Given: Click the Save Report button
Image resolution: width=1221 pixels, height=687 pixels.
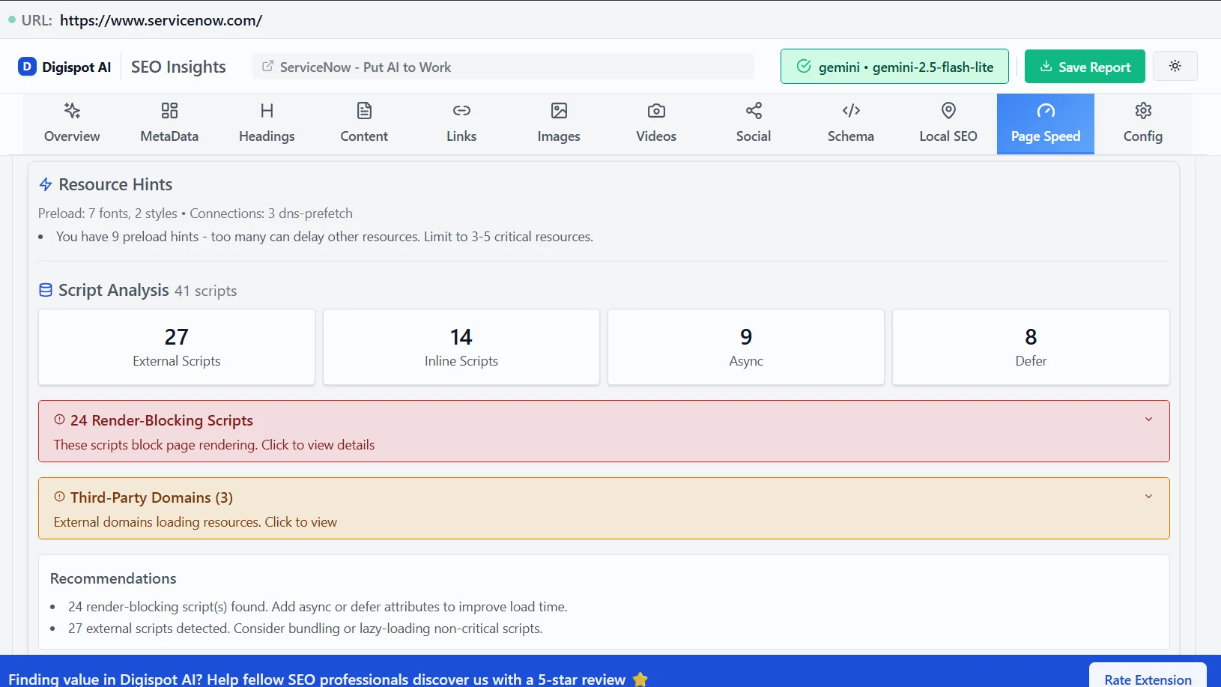Looking at the screenshot, I should click(x=1084, y=66).
